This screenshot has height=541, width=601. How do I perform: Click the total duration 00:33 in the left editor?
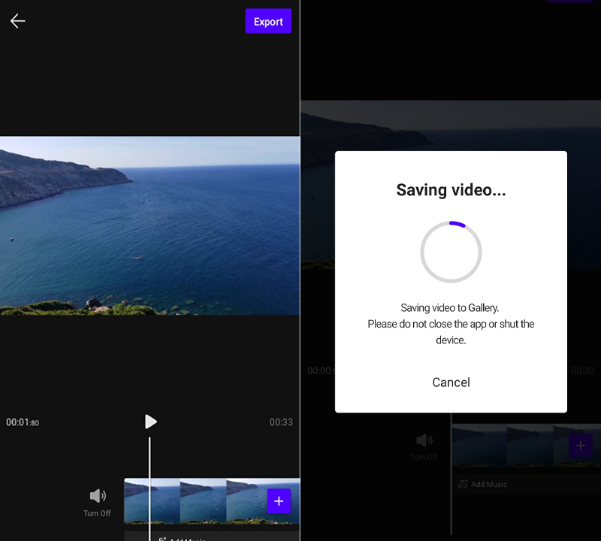click(x=281, y=422)
